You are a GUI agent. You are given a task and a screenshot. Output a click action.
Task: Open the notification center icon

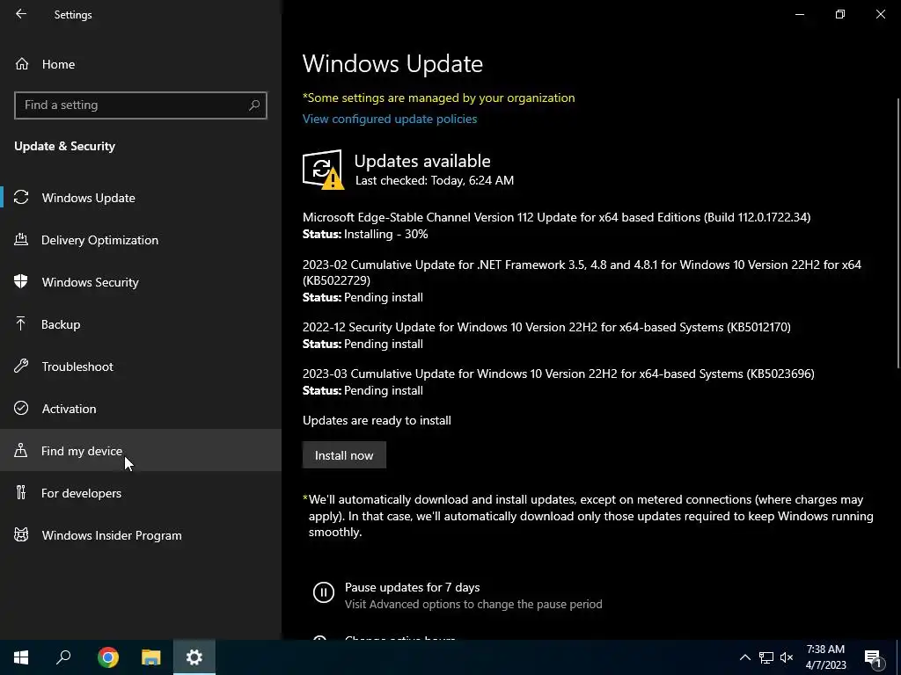[x=873, y=657]
